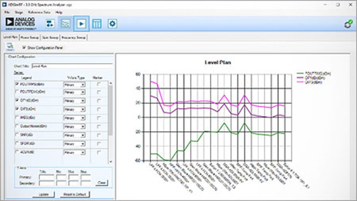Click the Chart Title input field

pyautogui.click(x=72, y=66)
